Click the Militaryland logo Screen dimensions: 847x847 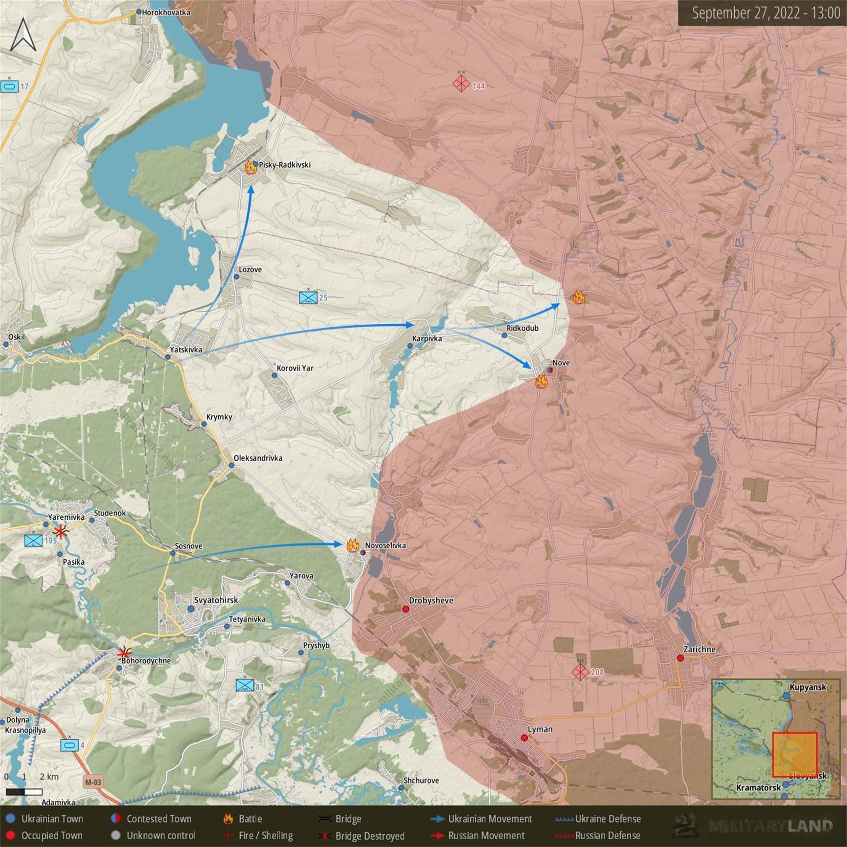click(x=754, y=825)
